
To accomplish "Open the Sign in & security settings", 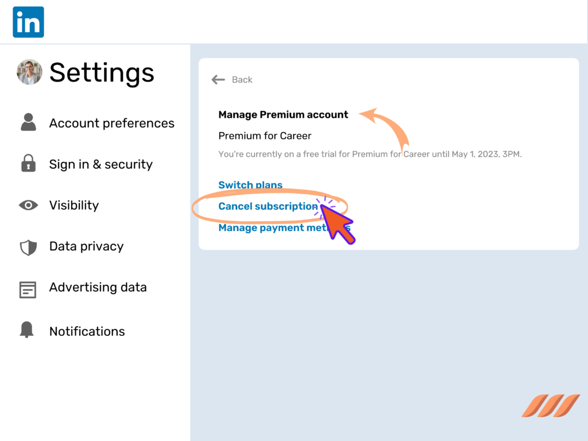I will (100, 164).
